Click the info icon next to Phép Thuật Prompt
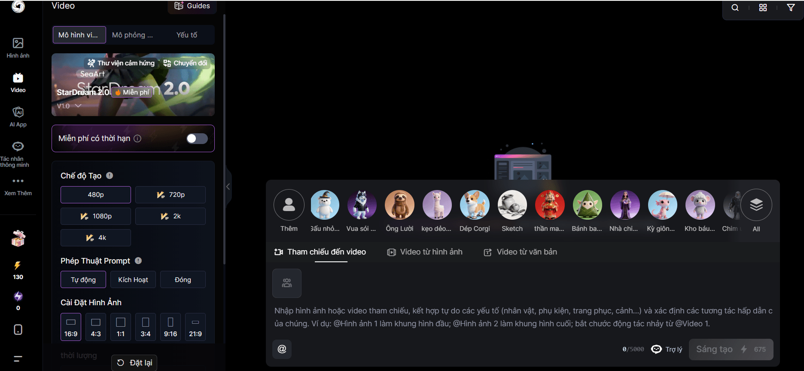Image resolution: width=804 pixels, height=371 pixels. 138,261
